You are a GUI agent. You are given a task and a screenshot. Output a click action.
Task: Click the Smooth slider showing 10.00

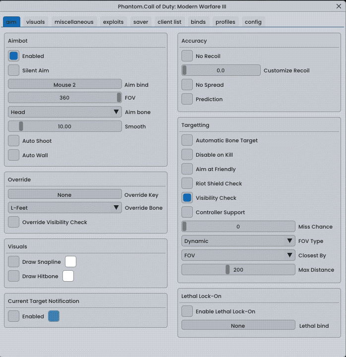65,126
